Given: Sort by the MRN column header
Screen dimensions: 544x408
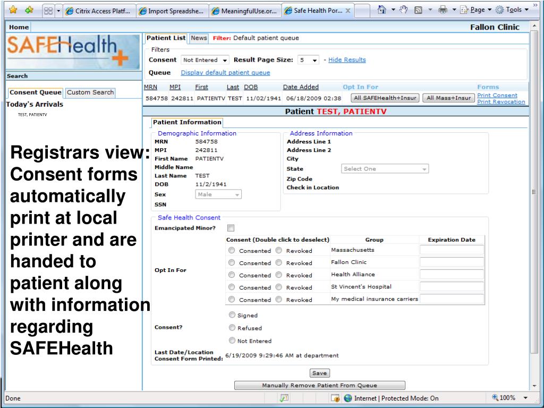Looking at the screenshot, I should pyautogui.click(x=150, y=87).
